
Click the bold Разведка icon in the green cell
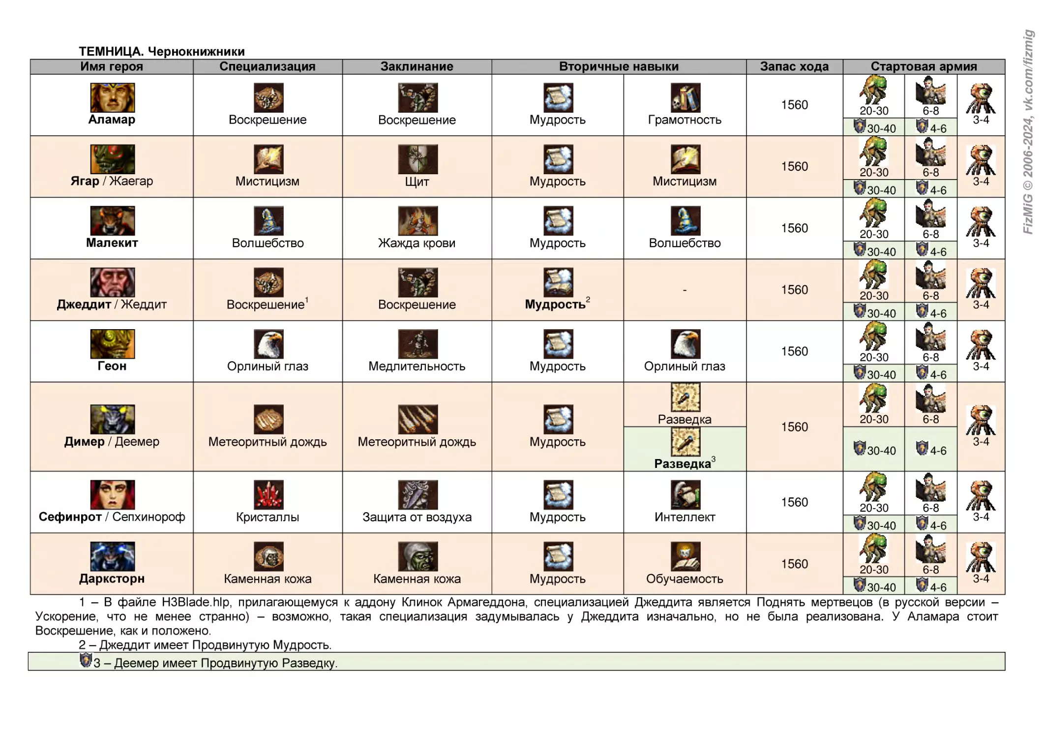tap(685, 442)
